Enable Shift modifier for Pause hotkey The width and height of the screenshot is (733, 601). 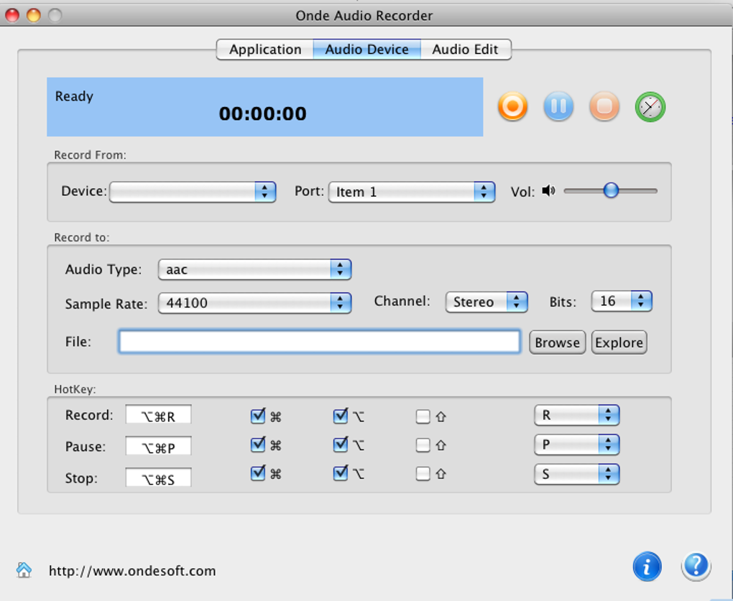point(423,445)
